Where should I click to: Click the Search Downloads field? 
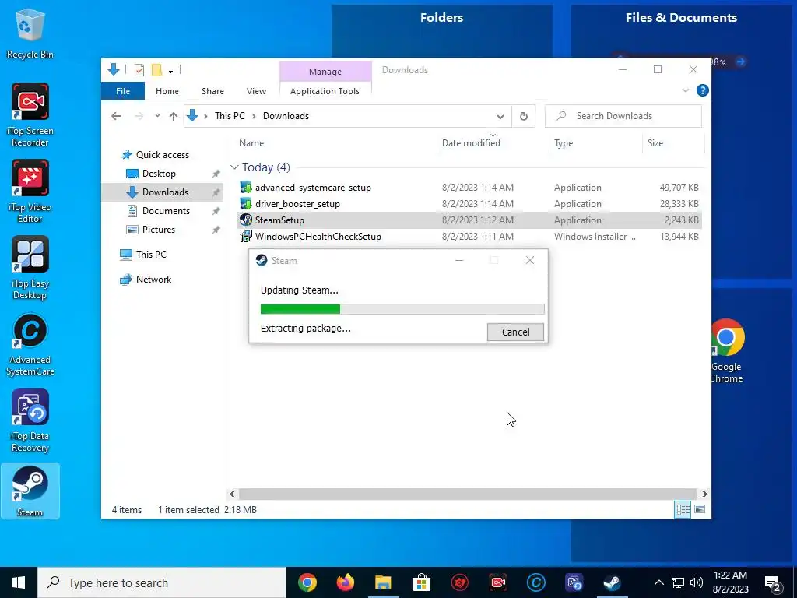(x=623, y=116)
